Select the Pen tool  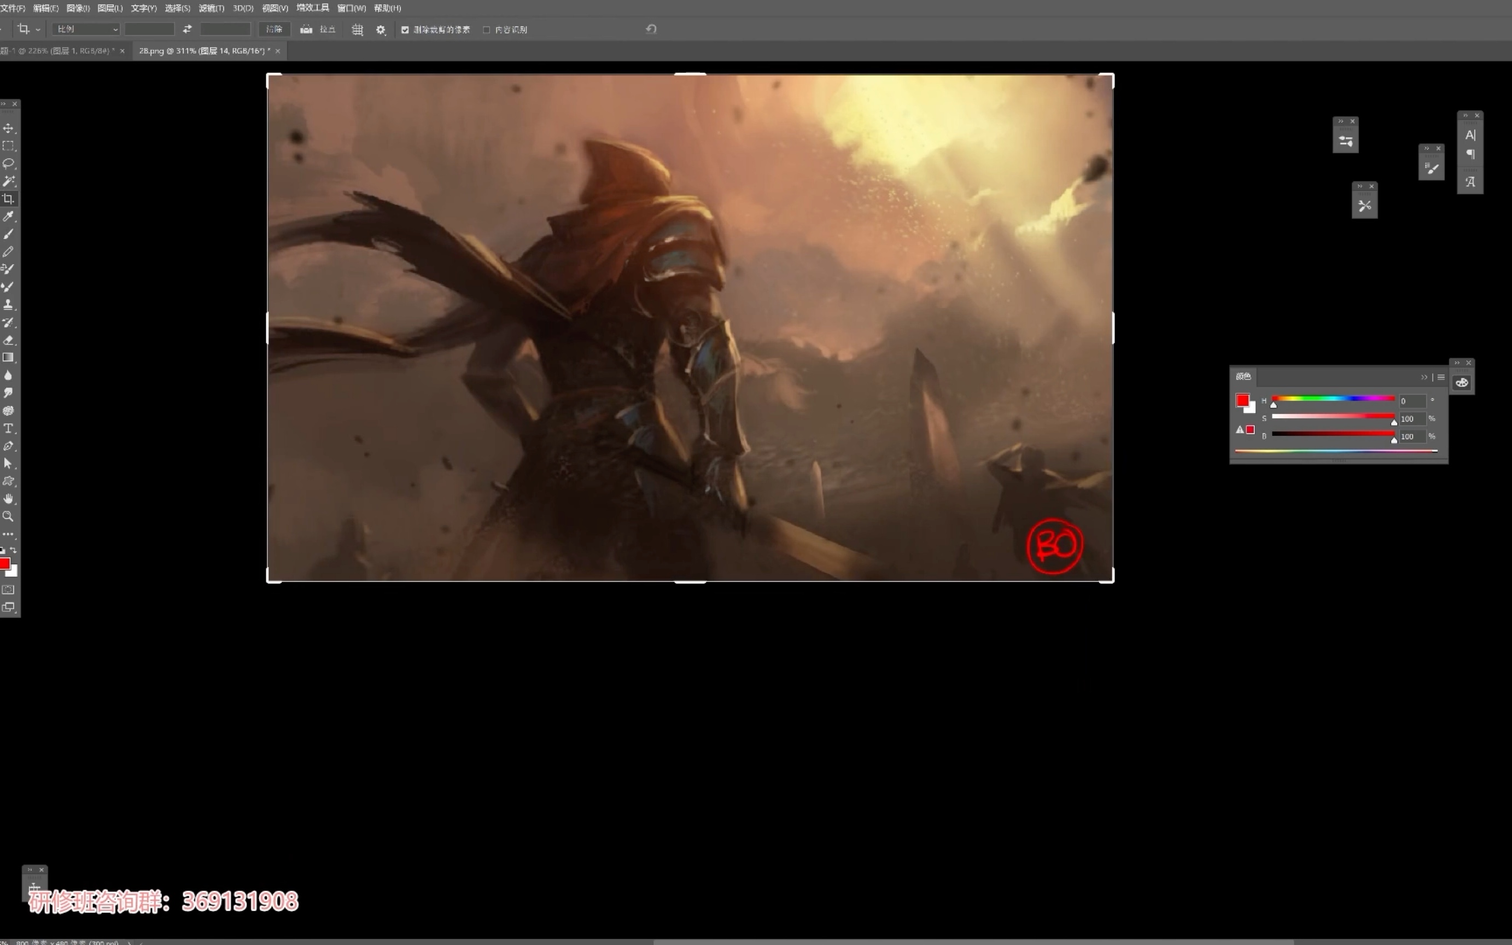[8, 446]
